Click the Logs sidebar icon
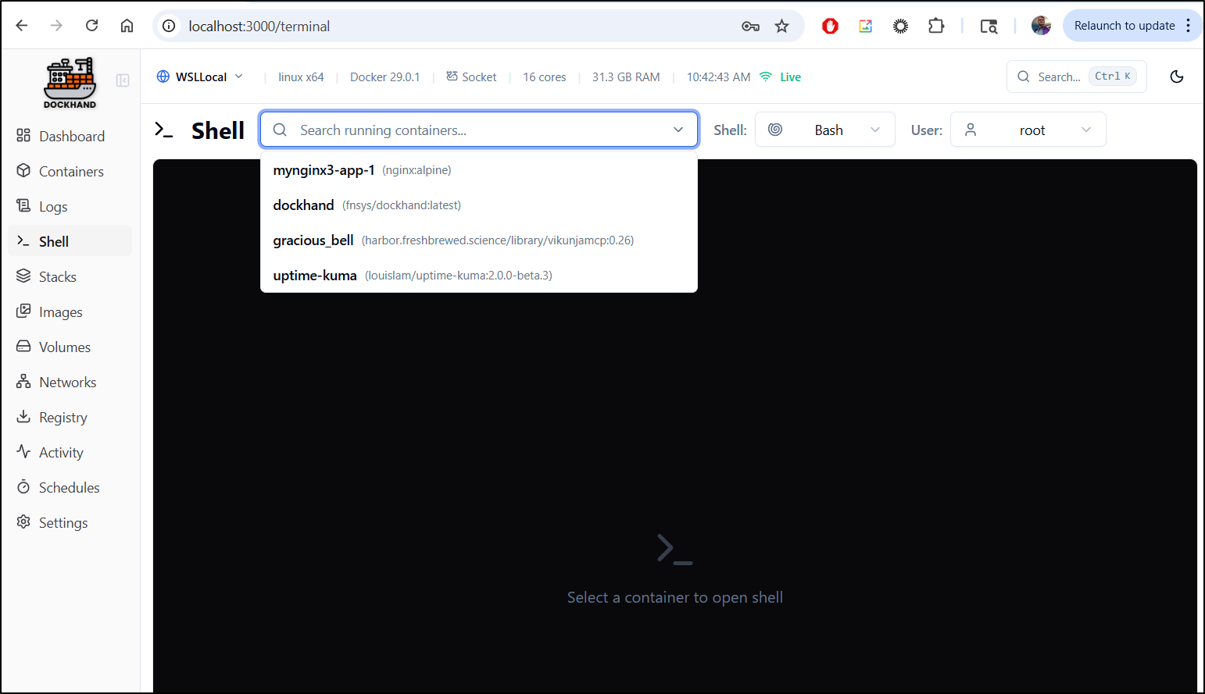Image resolution: width=1205 pixels, height=694 pixels. pyautogui.click(x=23, y=206)
